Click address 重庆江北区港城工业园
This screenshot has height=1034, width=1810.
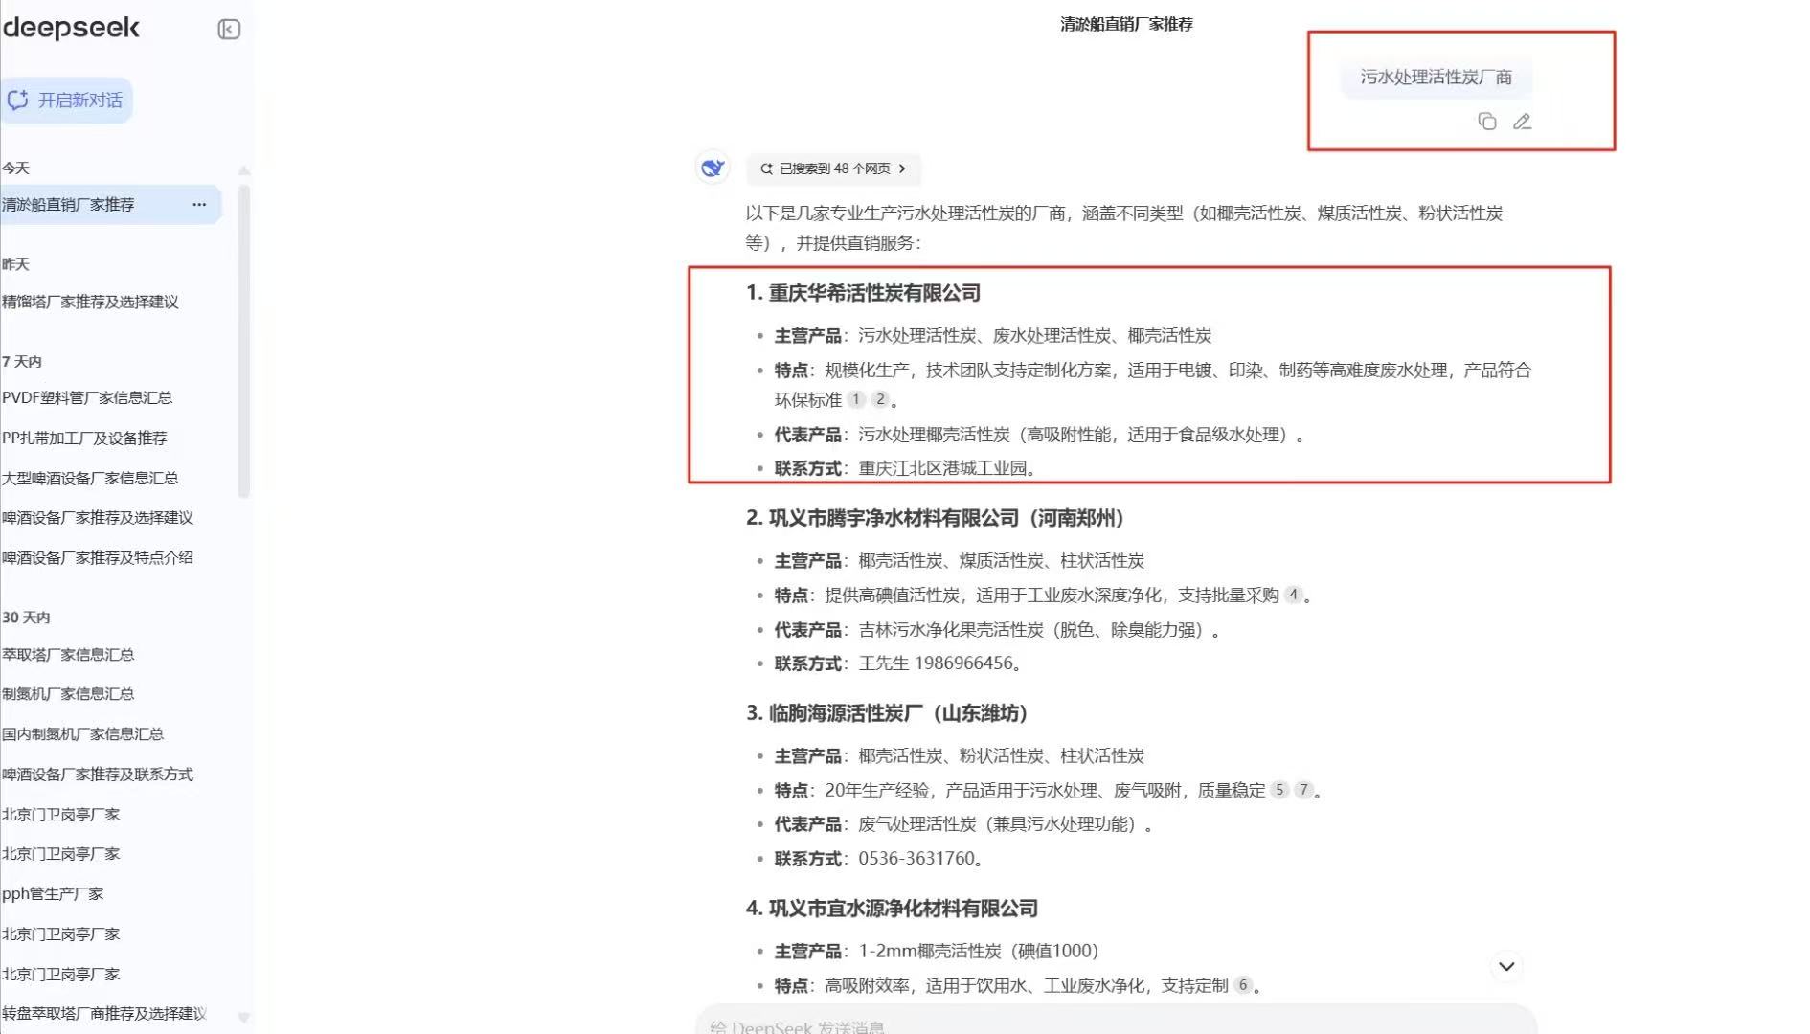[x=942, y=468]
